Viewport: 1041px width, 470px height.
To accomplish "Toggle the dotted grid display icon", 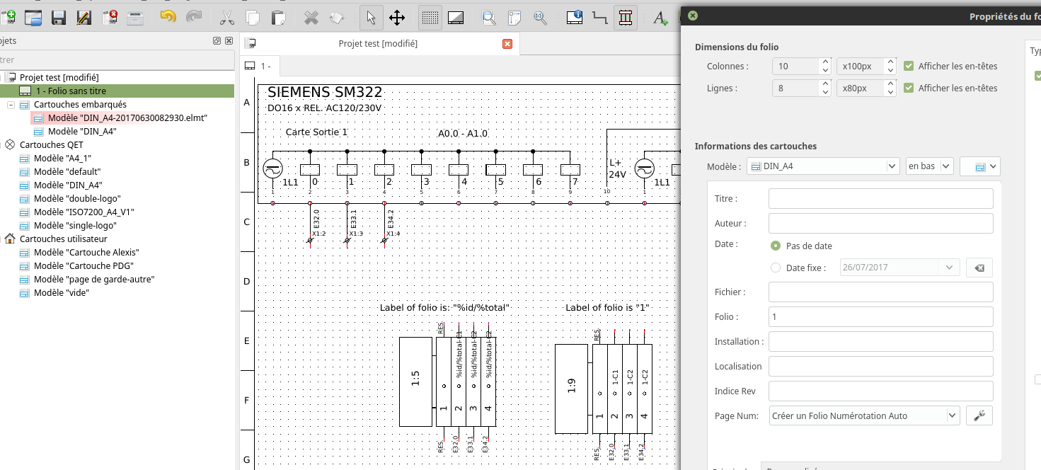I will point(430,18).
